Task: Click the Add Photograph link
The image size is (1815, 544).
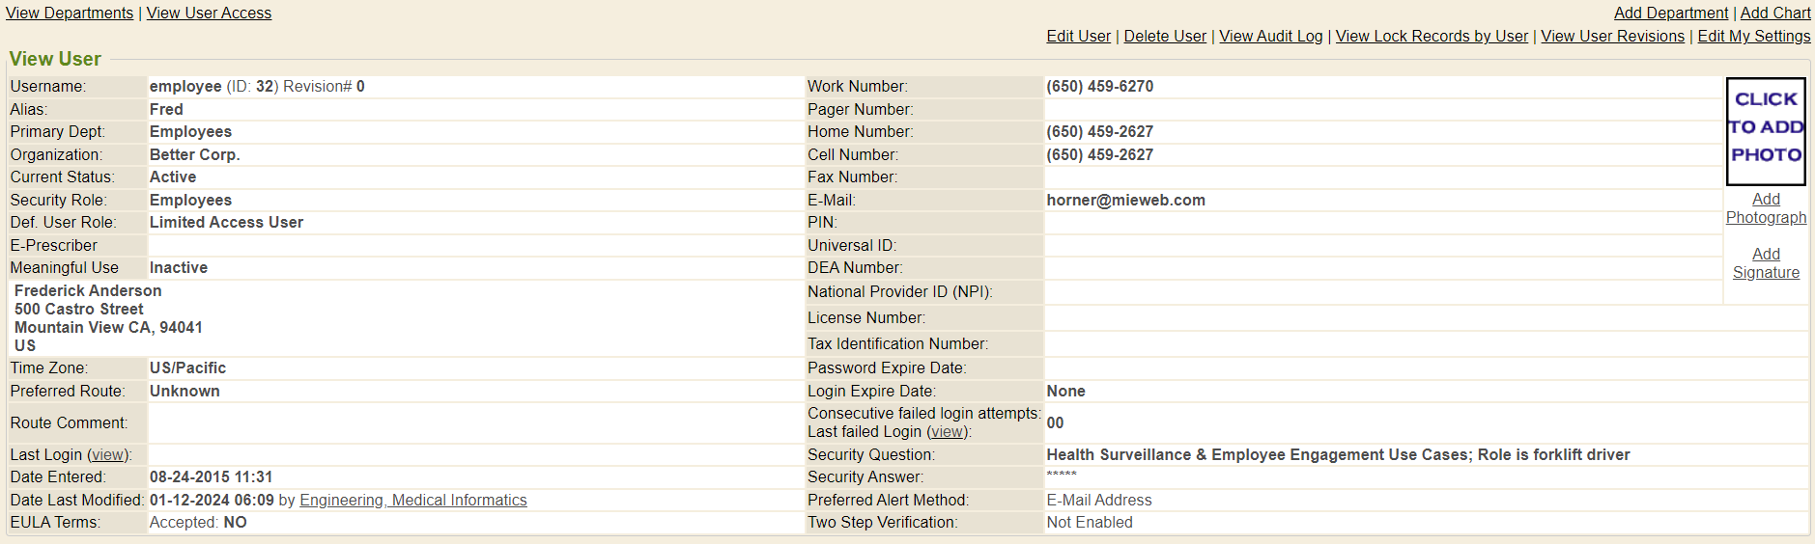Action: (x=1766, y=208)
